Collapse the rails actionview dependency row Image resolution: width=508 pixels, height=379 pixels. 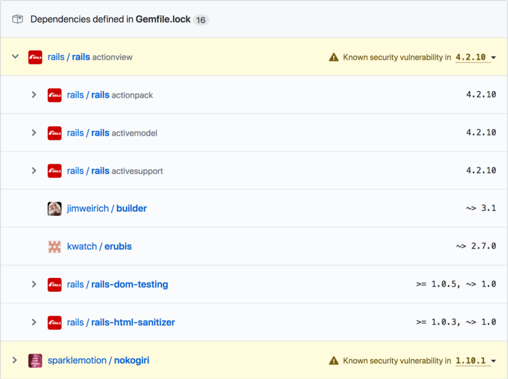pos(15,56)
